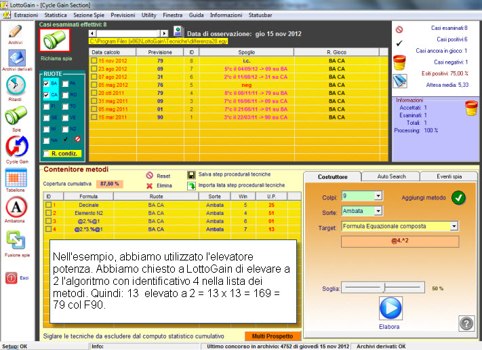Open the Ambatona letter A icon

point(16,207)
